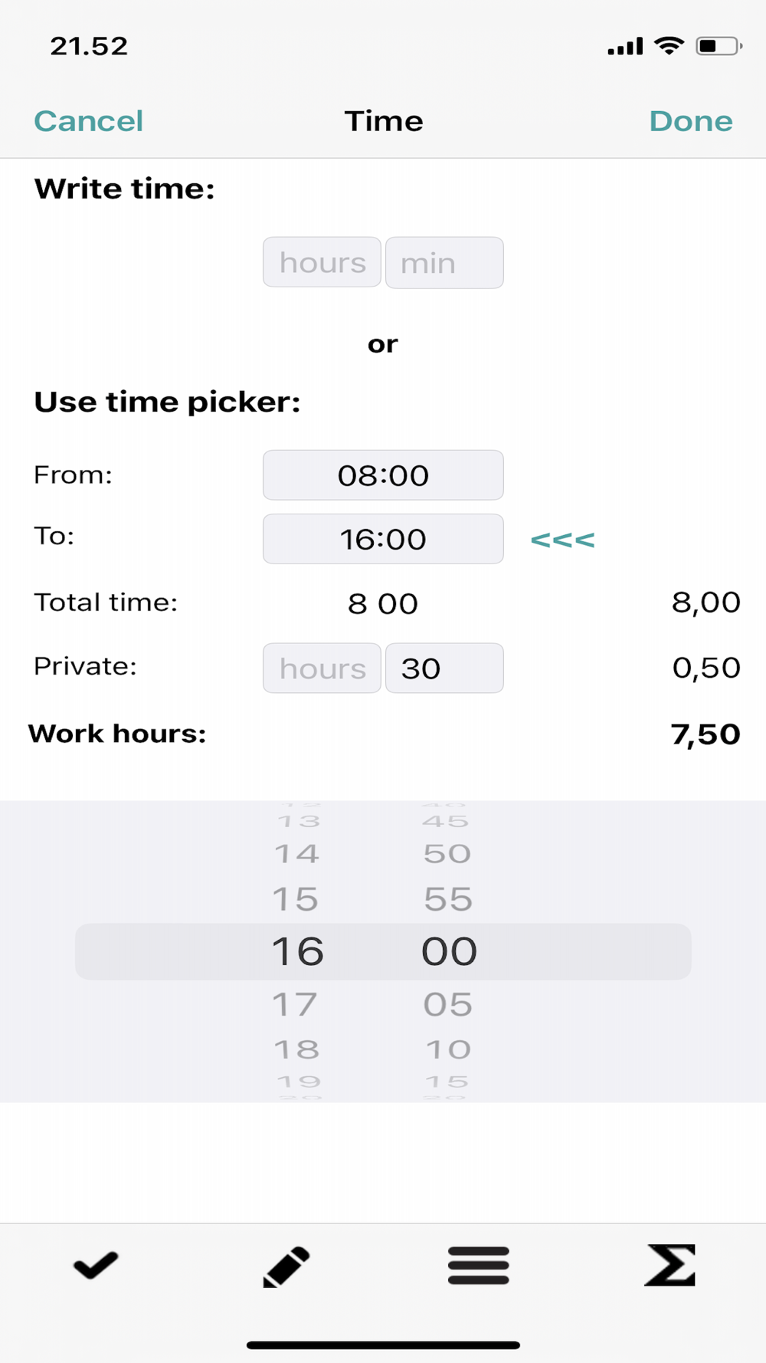Select hour 17 in the picker wheel

[x=296, y=1004]
